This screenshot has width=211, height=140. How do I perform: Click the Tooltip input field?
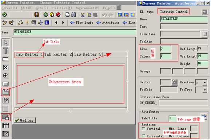click(x=184, y=42)
